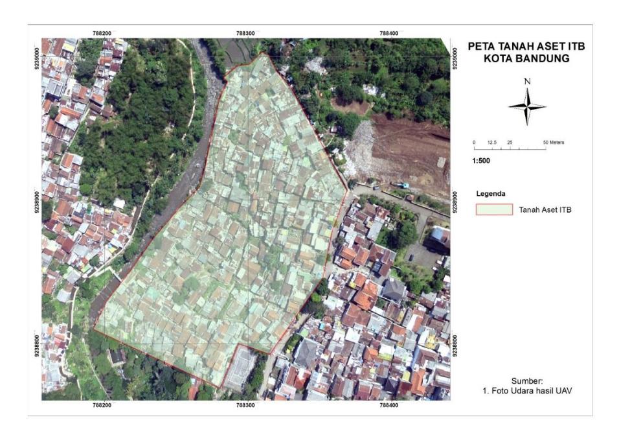The image size is (619, 435).
Task: Click northing label 9238800 on the right edge
Action: click(455, 346)
